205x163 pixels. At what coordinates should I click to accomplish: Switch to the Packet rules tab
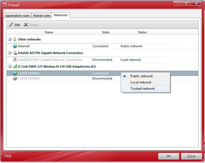42,16
